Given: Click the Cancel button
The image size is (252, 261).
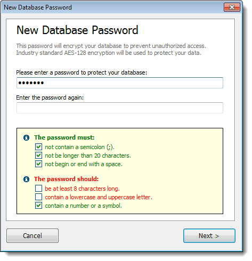Looking at the screenshot, I should [x=32, y=236].
